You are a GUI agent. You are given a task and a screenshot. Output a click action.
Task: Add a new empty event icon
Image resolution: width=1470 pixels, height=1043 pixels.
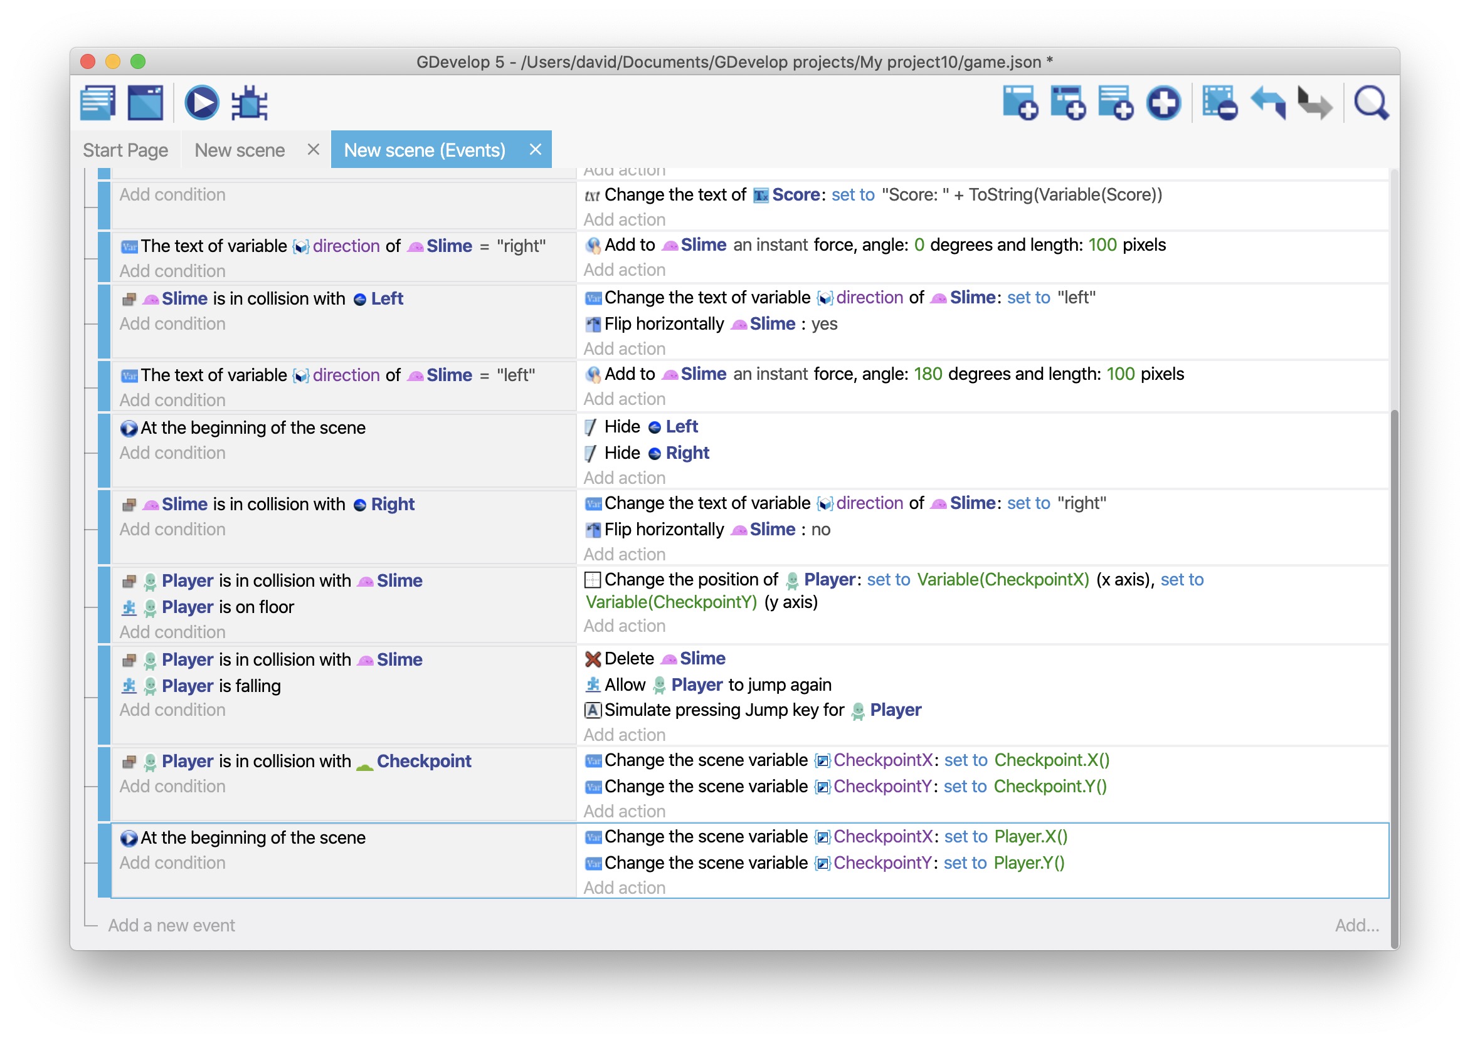(1020, 103)
